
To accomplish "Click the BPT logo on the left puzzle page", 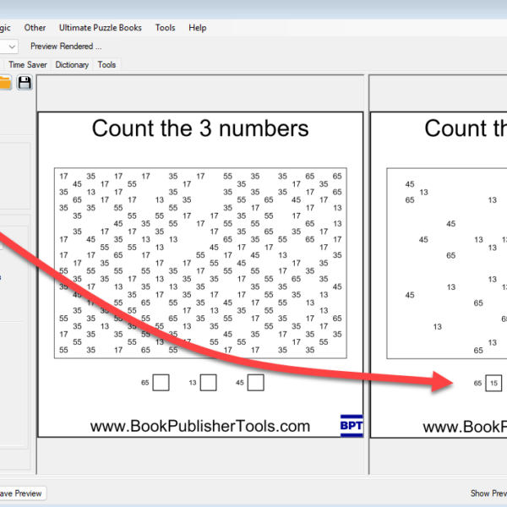I will 351,425.
